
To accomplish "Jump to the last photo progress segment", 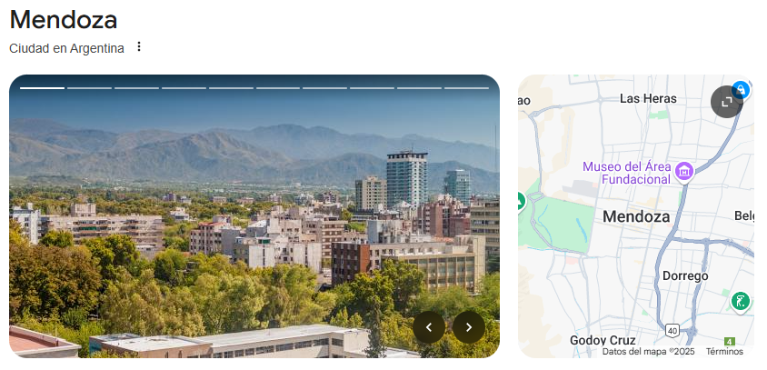I will [467, 88].
